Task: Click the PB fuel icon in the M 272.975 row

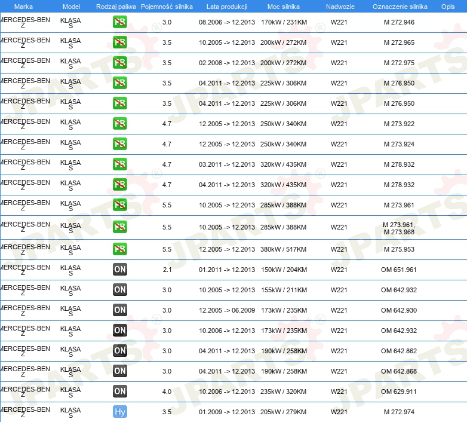Action: point(120,63)
